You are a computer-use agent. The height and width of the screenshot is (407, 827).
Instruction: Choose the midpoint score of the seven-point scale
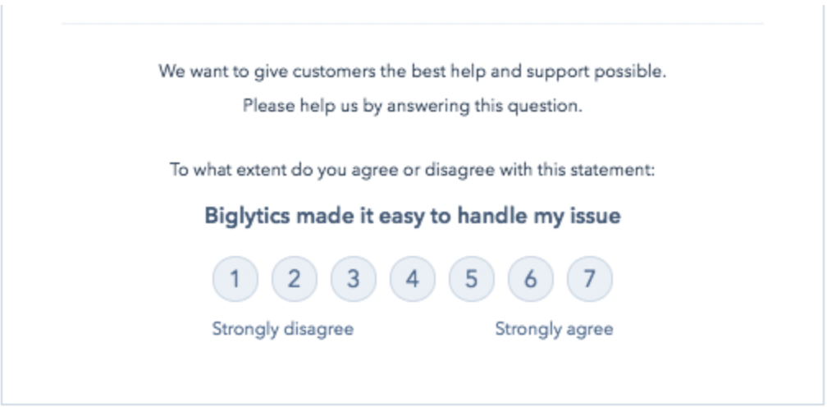(x=413, y=279)
